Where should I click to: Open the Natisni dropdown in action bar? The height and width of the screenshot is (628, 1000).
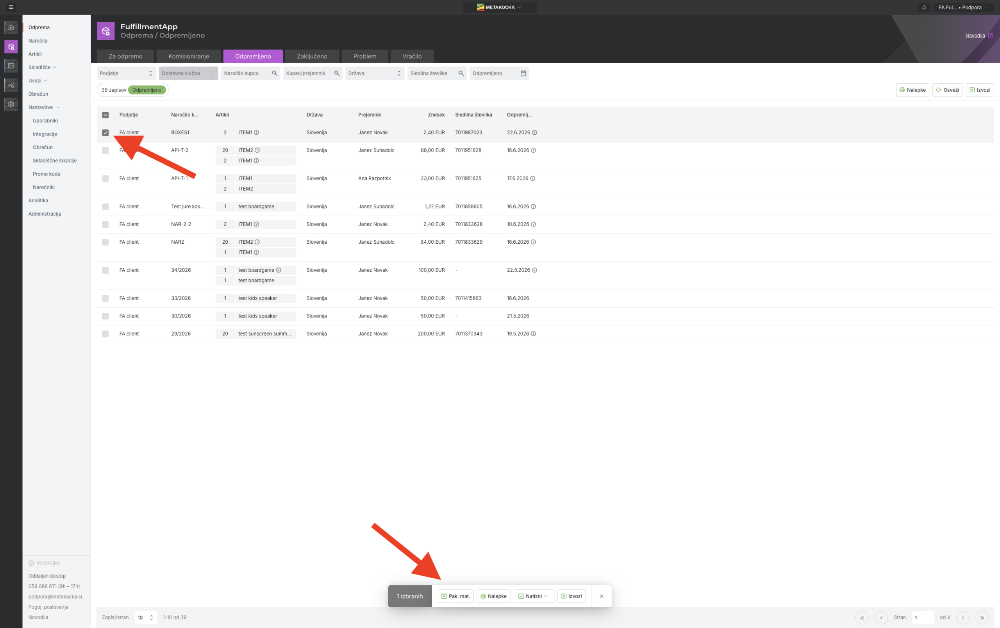click(534, 596)
